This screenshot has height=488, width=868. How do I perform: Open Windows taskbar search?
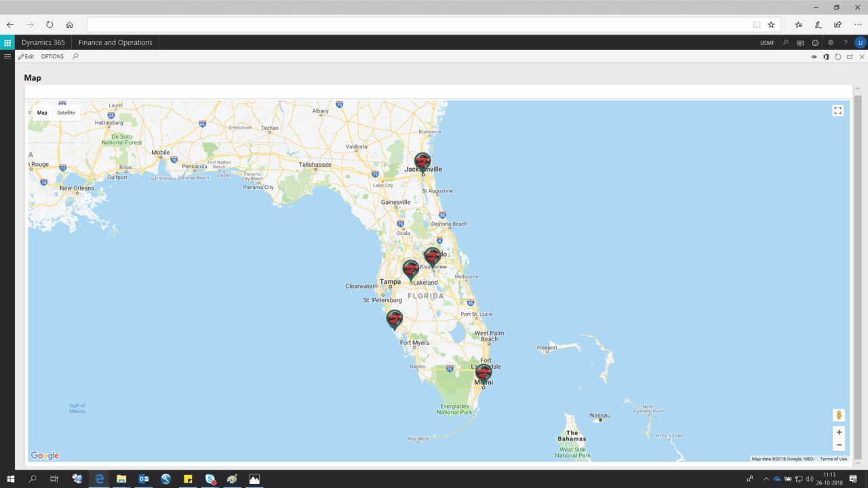pyautogui.click(x=33, y=479)
